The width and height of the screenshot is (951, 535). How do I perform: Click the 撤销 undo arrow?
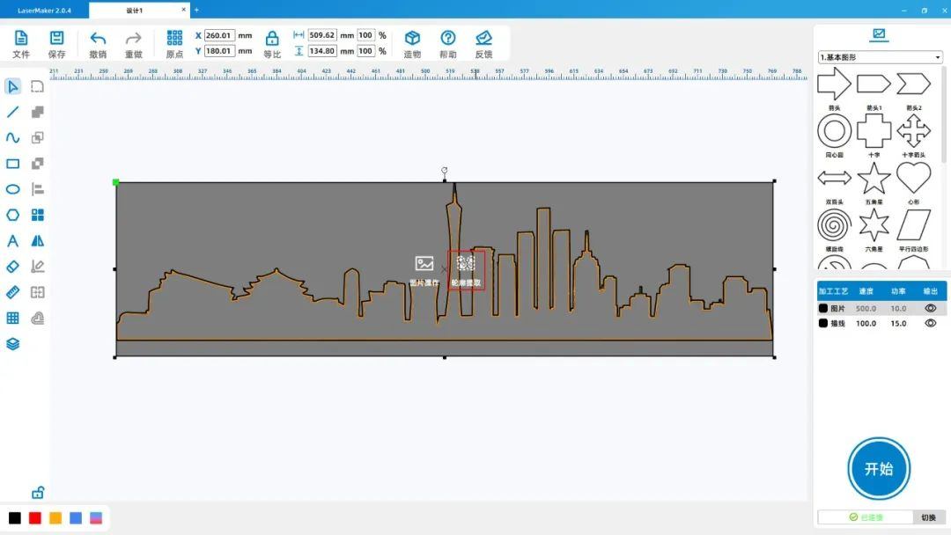tap(98, 38)
